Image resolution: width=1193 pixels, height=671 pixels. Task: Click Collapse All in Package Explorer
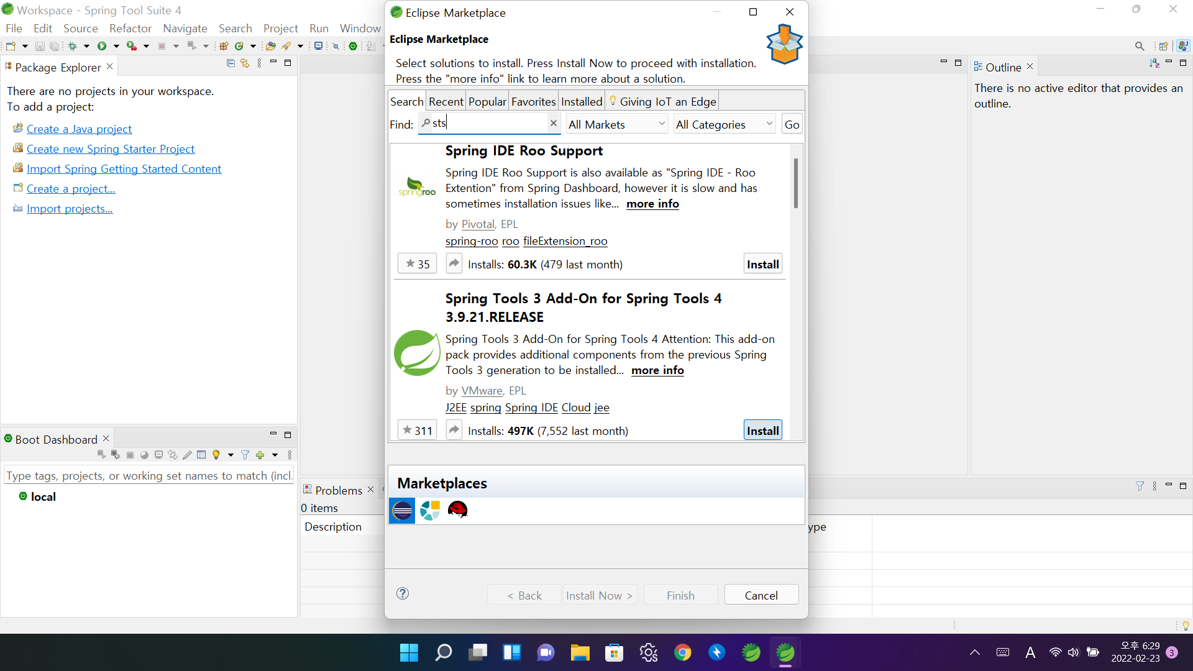231,63
